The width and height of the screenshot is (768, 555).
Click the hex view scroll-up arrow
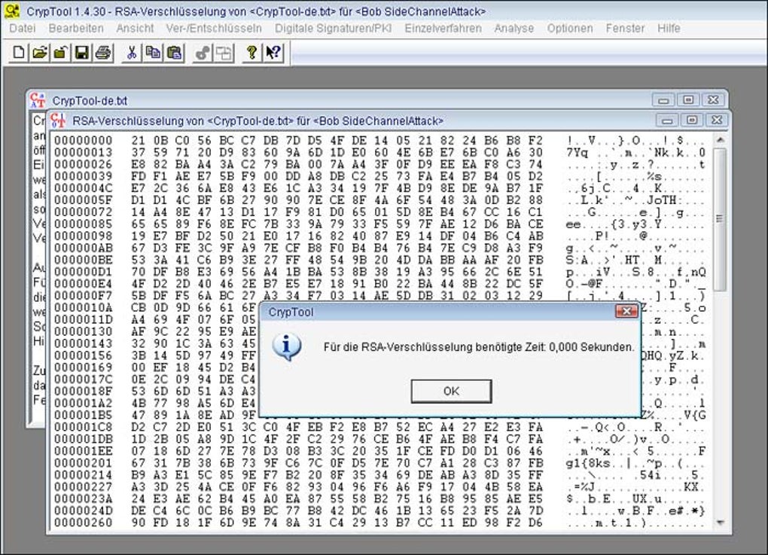click(x=719, y=141)
